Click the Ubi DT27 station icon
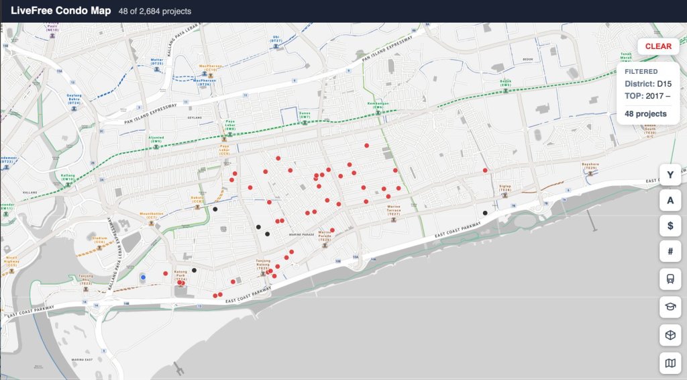This screenshot has height=380, width=687. pyautogui.click(x=276, y=46)
